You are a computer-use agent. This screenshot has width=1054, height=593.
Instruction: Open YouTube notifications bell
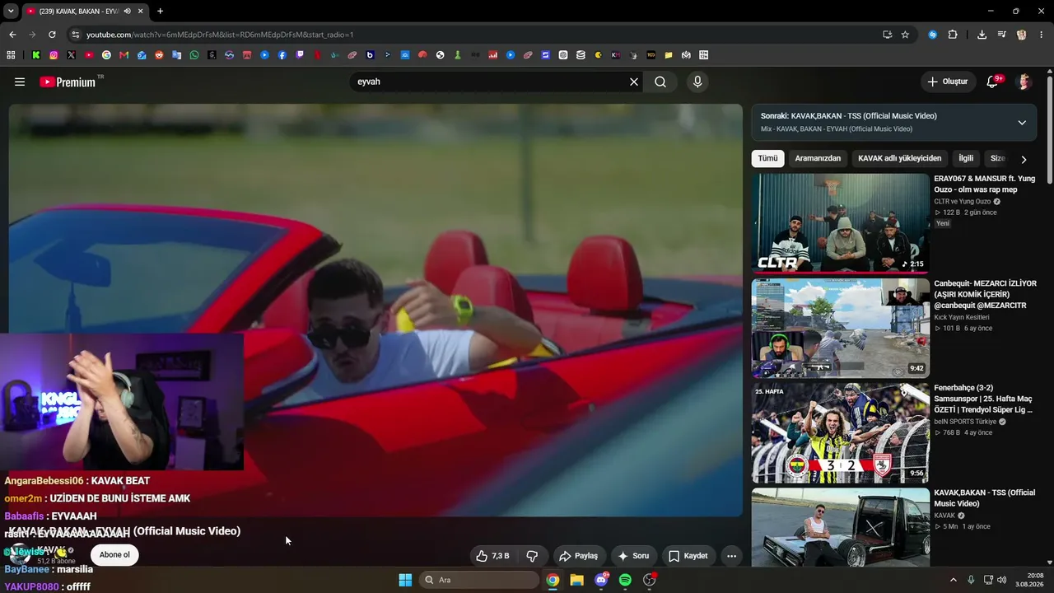coord(993,82)
